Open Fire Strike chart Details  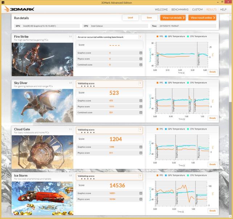click(212, 72)
